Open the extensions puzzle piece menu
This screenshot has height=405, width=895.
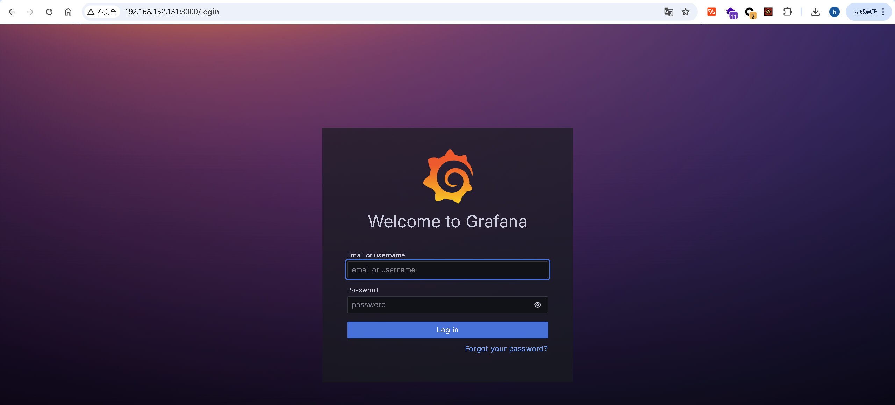point(787,12)
